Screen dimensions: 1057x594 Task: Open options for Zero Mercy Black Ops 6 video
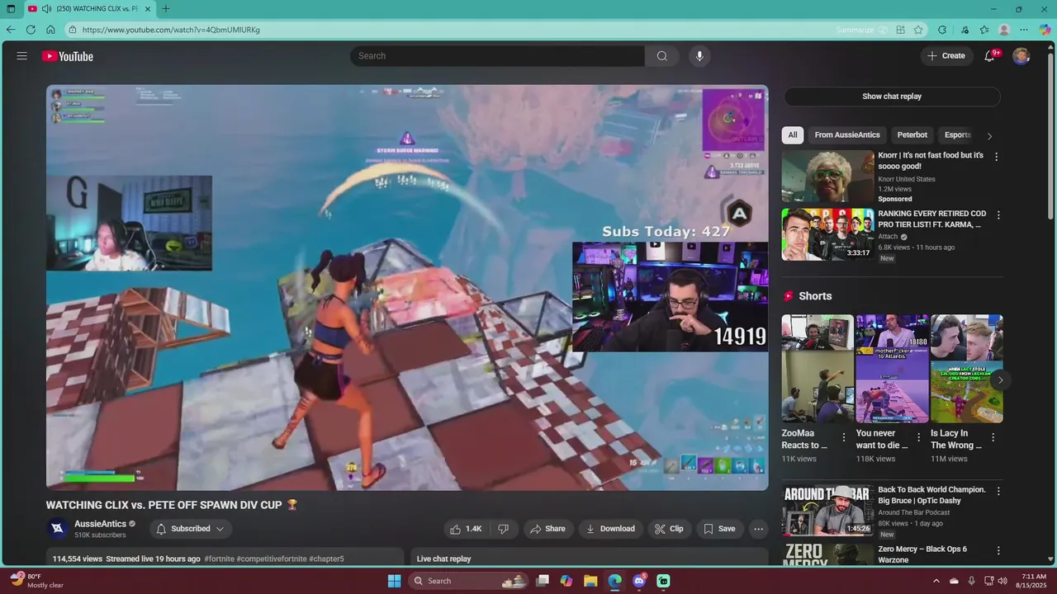coord(998,550)
